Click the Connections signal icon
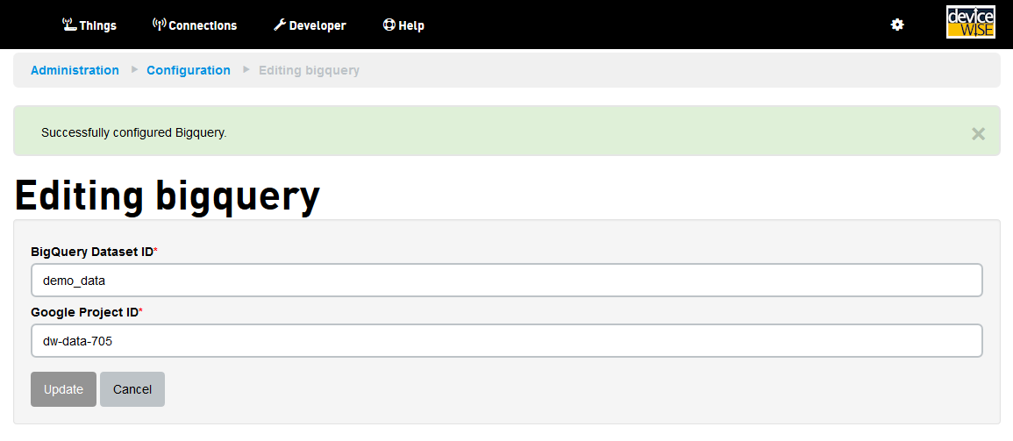Image resolution: width=1013 pixels, height=441 pixels. [x=159, y=25]
